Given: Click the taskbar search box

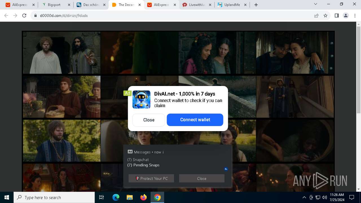Looking at the screenshot, I should tap(54, 197).
